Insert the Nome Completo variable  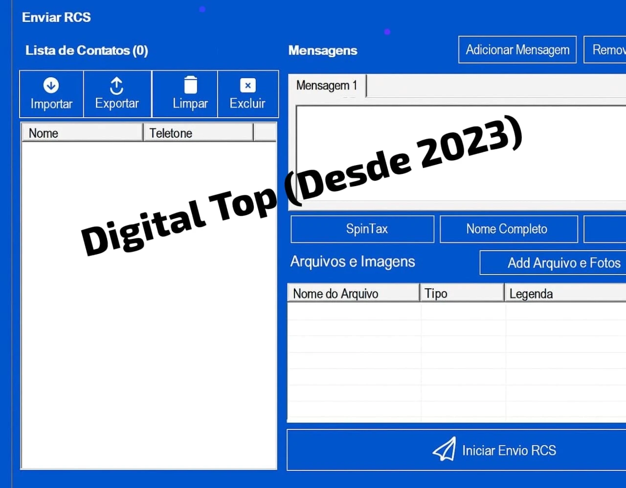tap(509, 229)
